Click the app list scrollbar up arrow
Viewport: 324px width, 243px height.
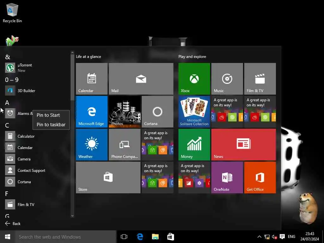[x=72, y=53]
